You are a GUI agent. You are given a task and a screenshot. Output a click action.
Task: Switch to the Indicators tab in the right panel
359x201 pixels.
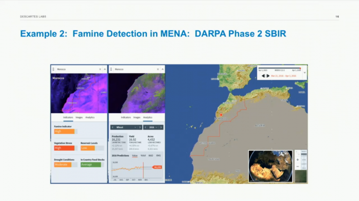(126, 117)
